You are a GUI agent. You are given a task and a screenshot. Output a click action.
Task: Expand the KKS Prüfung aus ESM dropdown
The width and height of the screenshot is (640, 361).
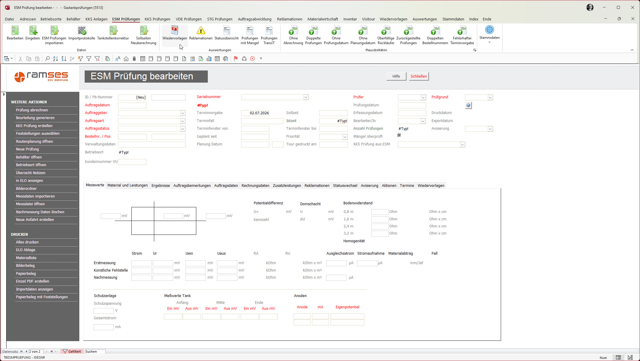coord(462,145)
